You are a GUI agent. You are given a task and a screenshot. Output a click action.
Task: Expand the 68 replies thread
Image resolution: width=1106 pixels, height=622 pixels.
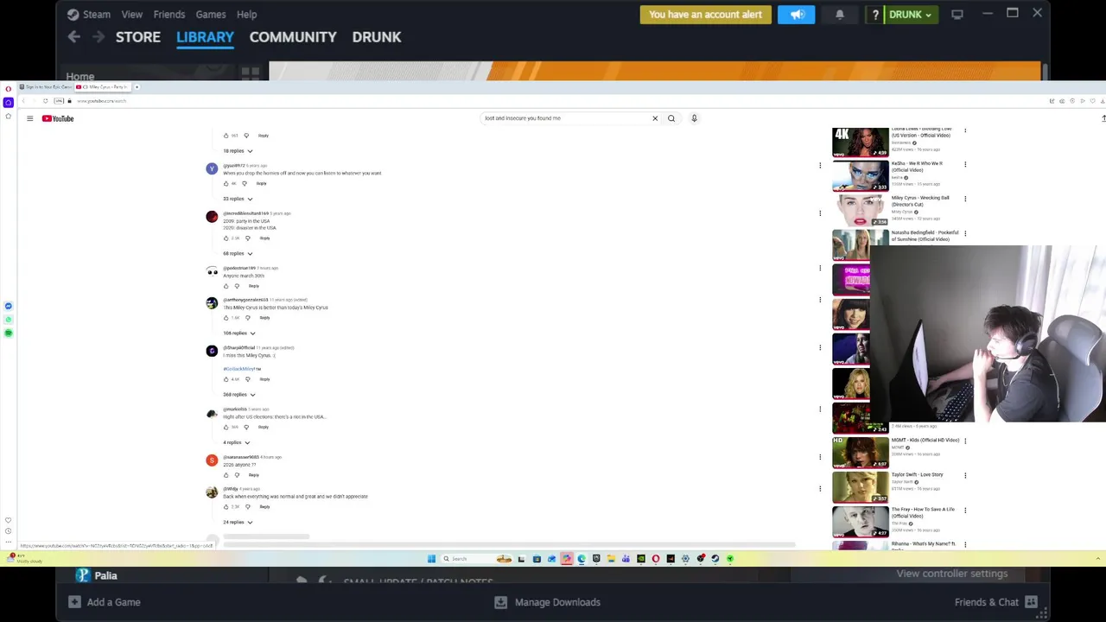pos(238,253)
